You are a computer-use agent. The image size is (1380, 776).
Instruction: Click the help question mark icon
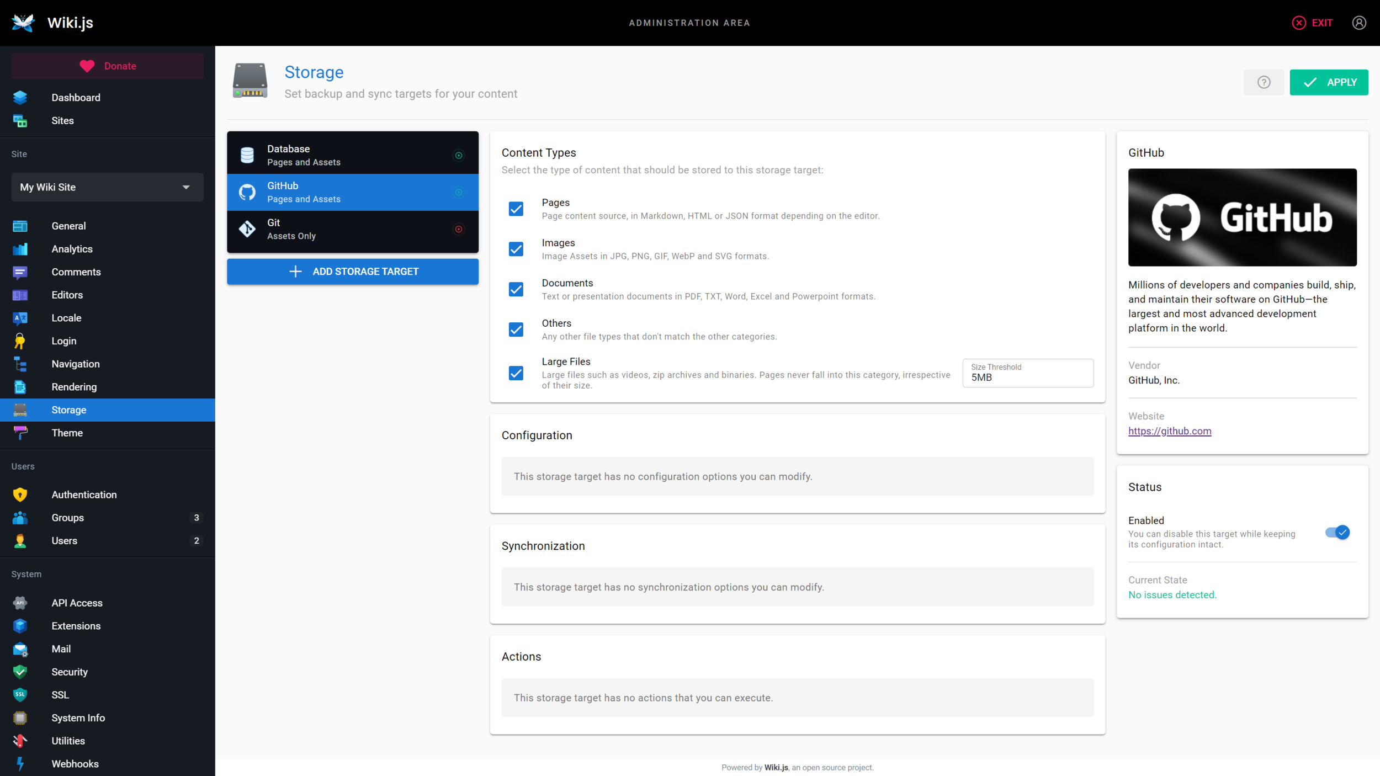(x=1264, y=82)
